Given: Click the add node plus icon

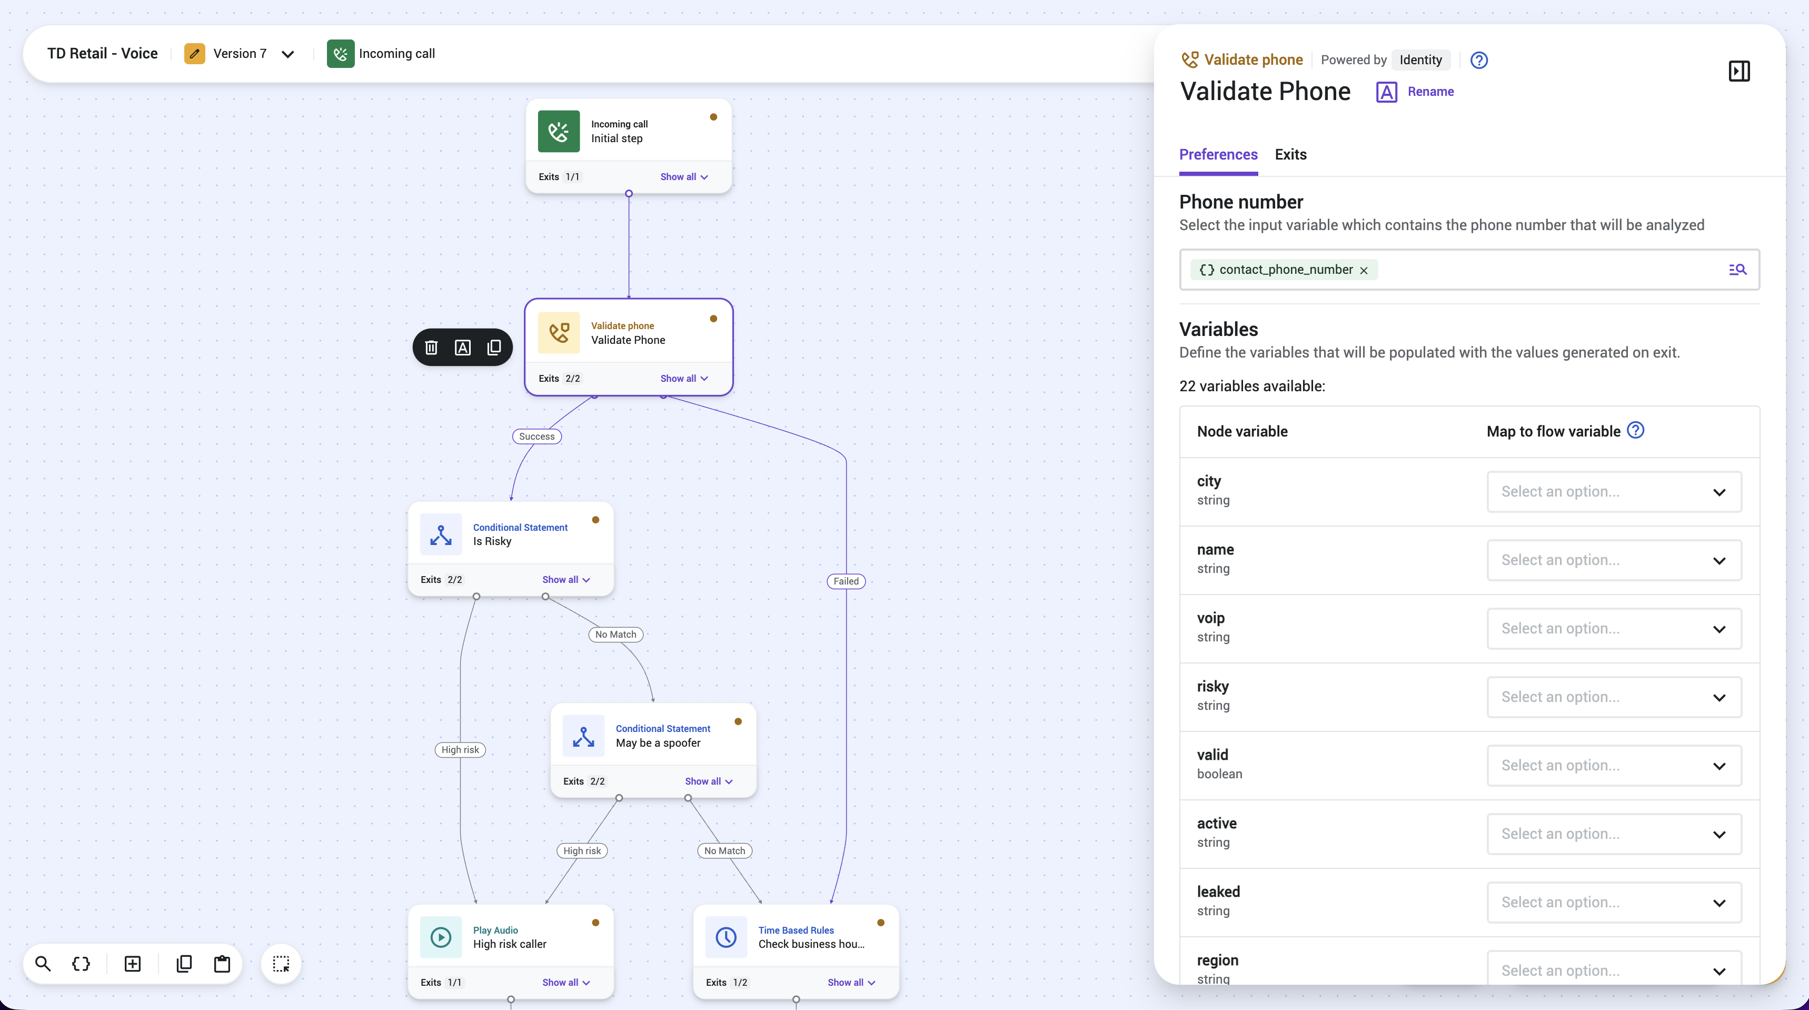Looking at the screenshot, I should 133,964.
